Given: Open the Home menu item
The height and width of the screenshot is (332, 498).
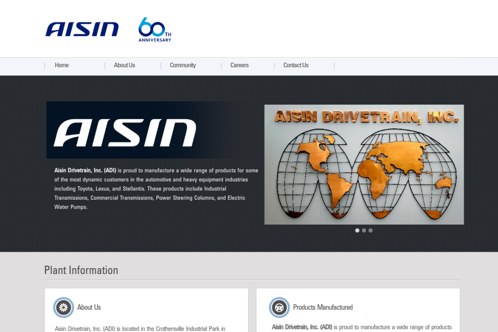Looking at the screenshot, I should pyautogui.click(x=62, y=65).
